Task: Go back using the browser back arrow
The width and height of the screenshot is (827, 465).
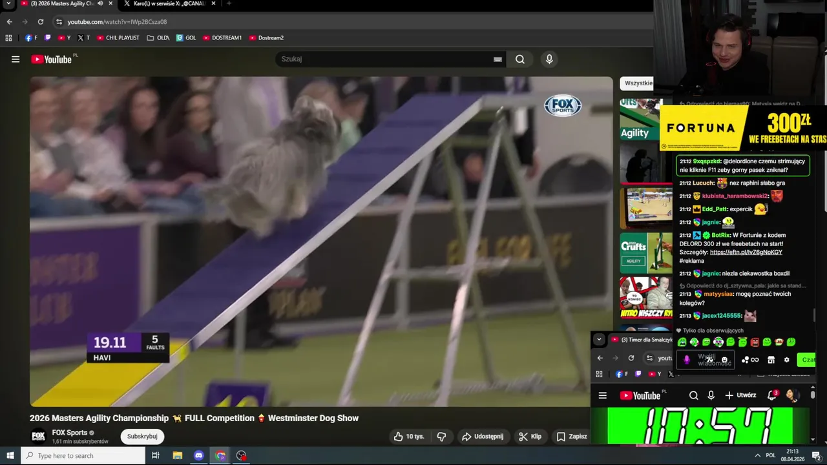Action: point(9,21)
